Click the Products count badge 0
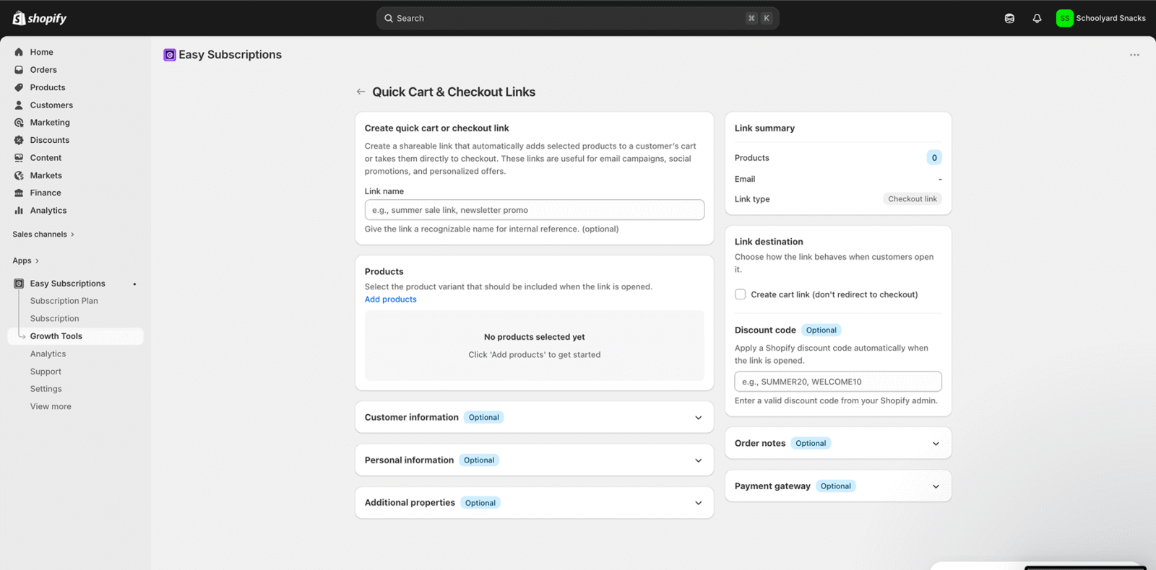The height and width of the screenshot is (570, 1156). (x=934, y=157)
